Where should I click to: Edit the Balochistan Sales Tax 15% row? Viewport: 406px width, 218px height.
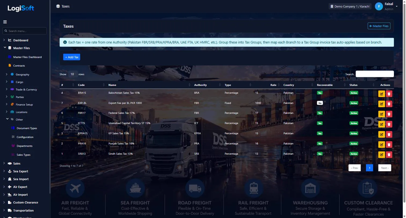pos(381,94)
